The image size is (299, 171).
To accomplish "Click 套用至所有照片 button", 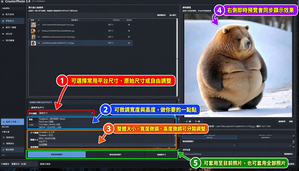I will click(x=115, y=154).
